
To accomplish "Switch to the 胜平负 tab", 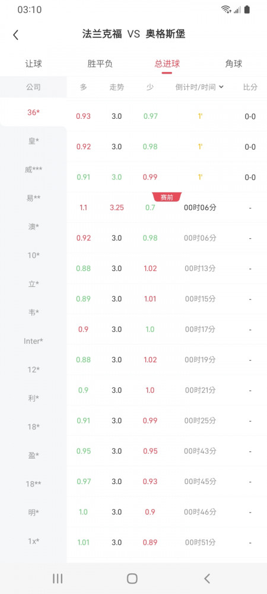I will tap(100, 64).
